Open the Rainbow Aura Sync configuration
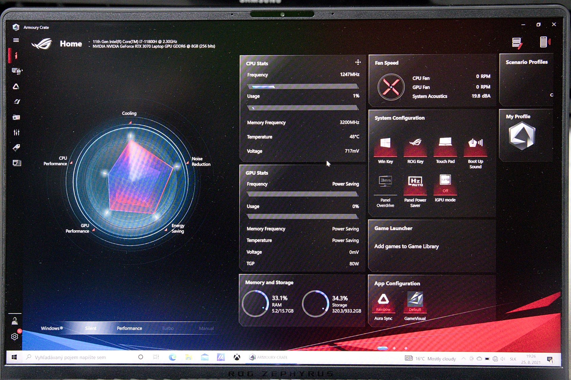Screen dimensions: 571x380 tap(383, 302)
